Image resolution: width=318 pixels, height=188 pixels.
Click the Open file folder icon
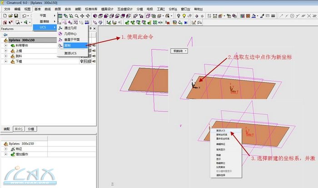[10, 16]
